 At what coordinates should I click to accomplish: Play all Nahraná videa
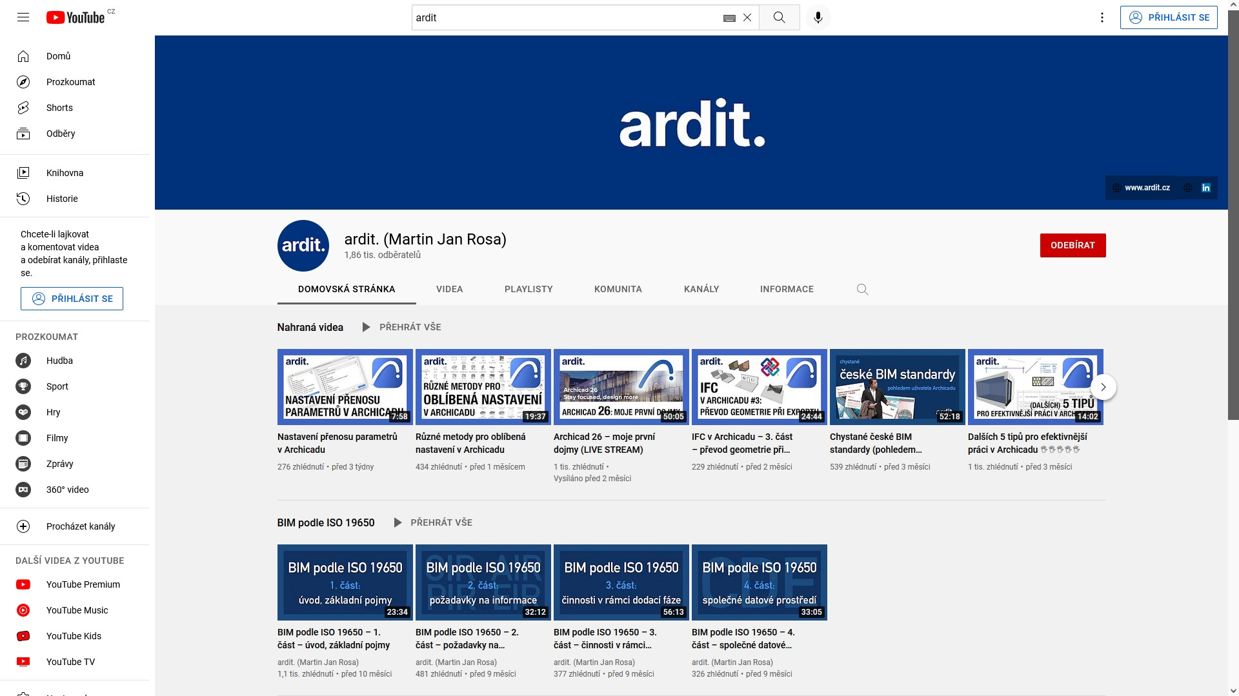[x=402, y=327]
